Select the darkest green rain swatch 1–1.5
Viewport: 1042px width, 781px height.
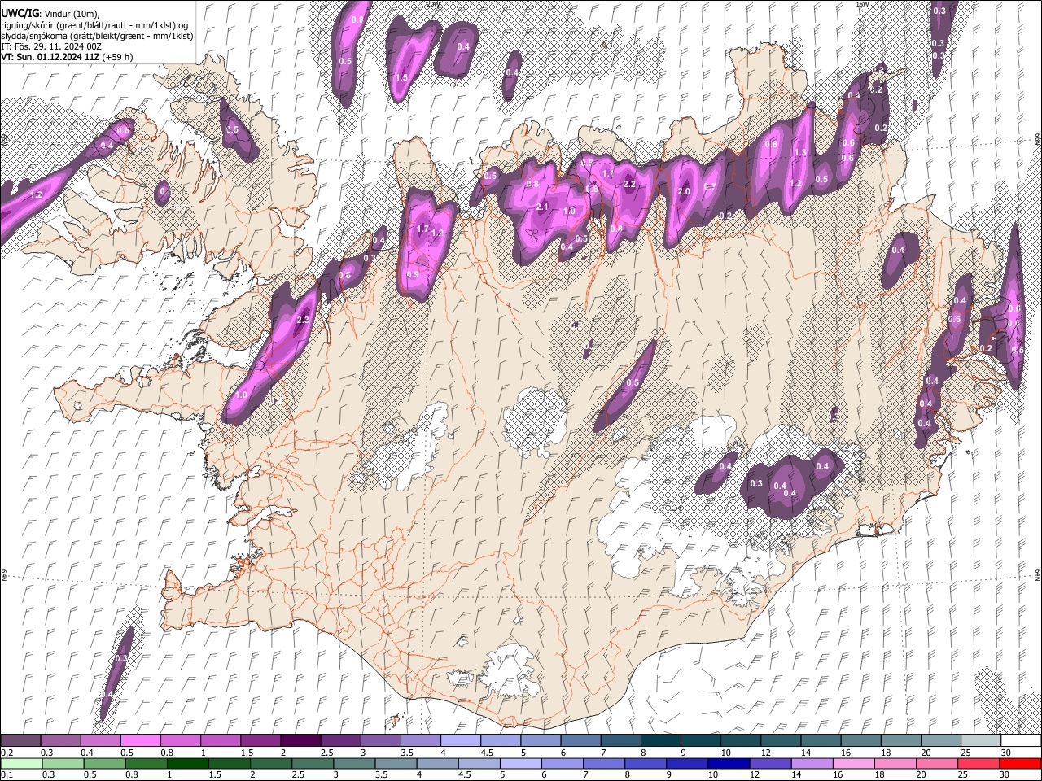[x=187, y=764]
